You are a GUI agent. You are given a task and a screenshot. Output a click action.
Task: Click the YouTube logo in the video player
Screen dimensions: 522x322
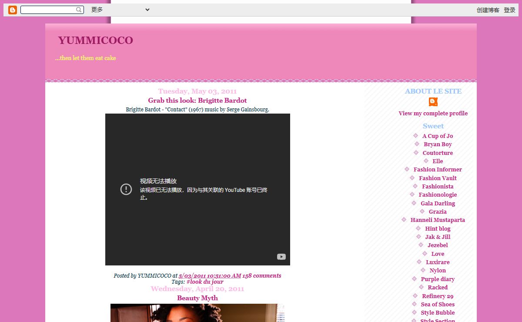281,257
